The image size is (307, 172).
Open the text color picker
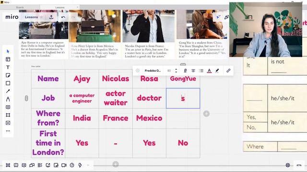tap(209, 71)
